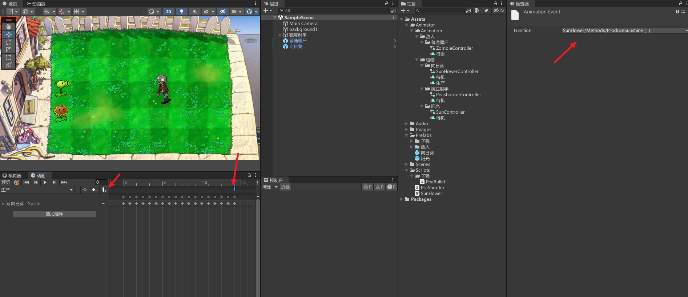Toggle hidden objects visibility in scene view
The height and width of the screenshot is (297, 688).
click(222, 12)
